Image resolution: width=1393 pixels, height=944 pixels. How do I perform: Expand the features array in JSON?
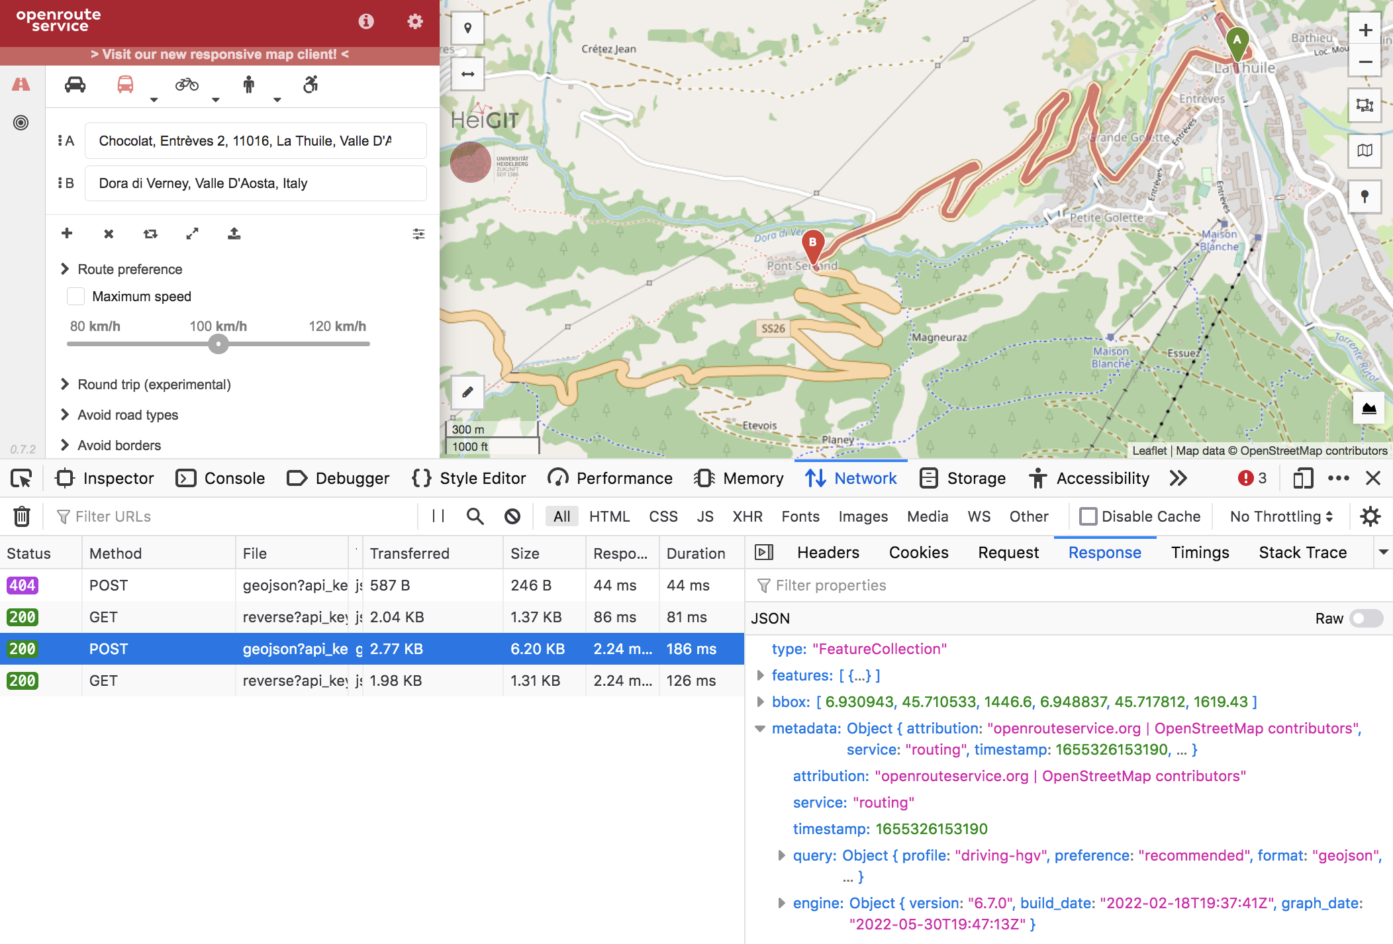(761, 675)
